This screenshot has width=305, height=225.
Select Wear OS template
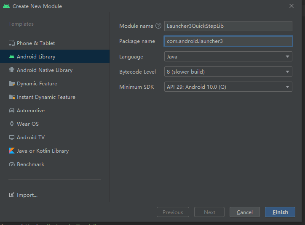coord(55,124)
